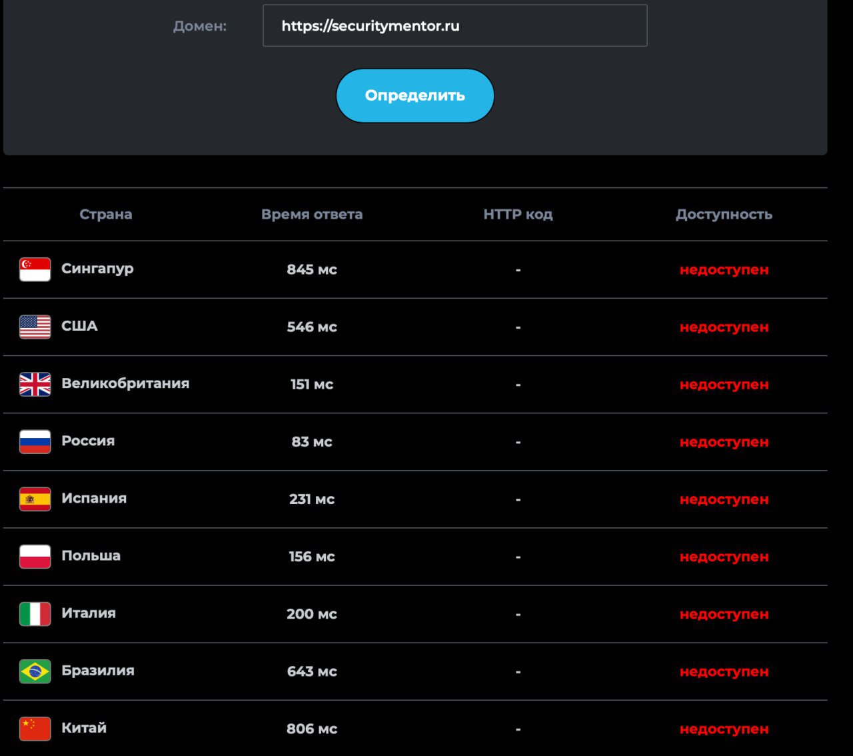Click the China flag icon

coord(35,729)
